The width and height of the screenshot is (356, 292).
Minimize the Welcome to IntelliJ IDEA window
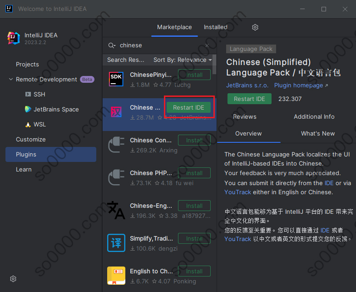[302, 9]
